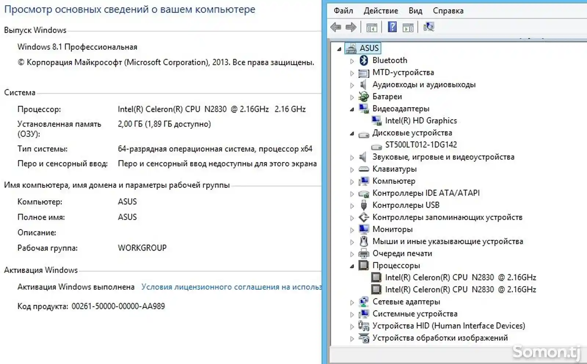
Task: Click the Видеоадаптеры display adapter icon
Action: click(x=364, y=109)
